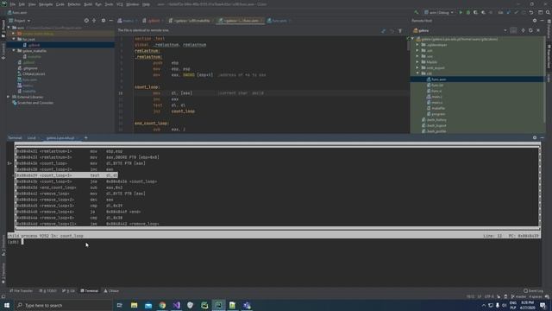This screenshot has width=552, height=311.
Task: Open File Explorer from the taskbar
Action: [134, 305]
